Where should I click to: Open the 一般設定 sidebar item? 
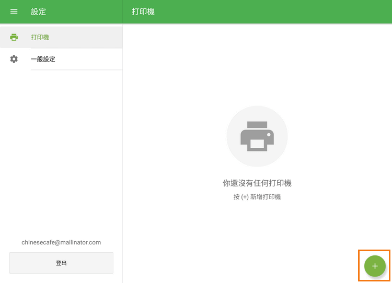(43, 59)
